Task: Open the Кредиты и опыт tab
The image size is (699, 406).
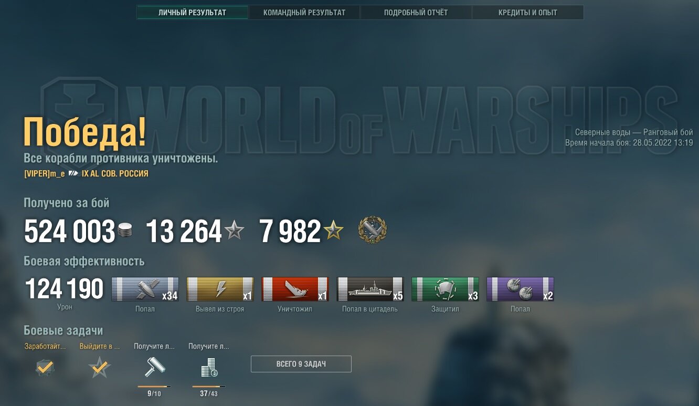Action: pyautogui.click(x=528, y=12)
